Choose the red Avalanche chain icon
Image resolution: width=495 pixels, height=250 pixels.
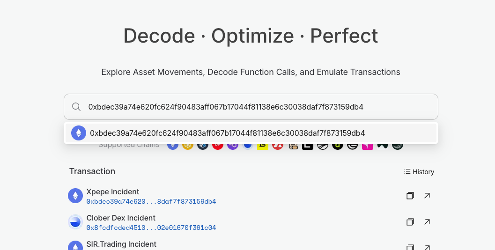[x=278, y=145]
